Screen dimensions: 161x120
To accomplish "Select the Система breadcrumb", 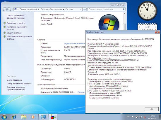I will (69, 9).
